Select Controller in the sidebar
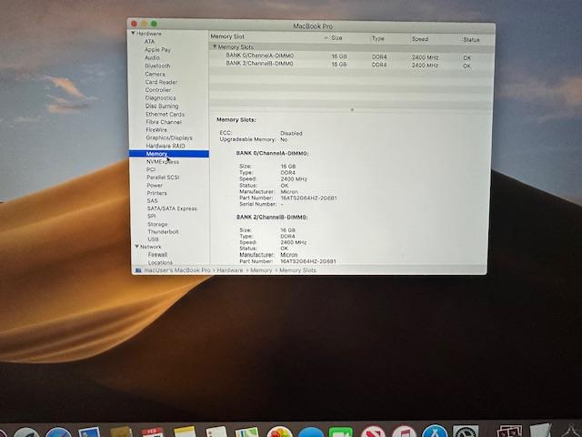582x437 pixels. [158, 90]
